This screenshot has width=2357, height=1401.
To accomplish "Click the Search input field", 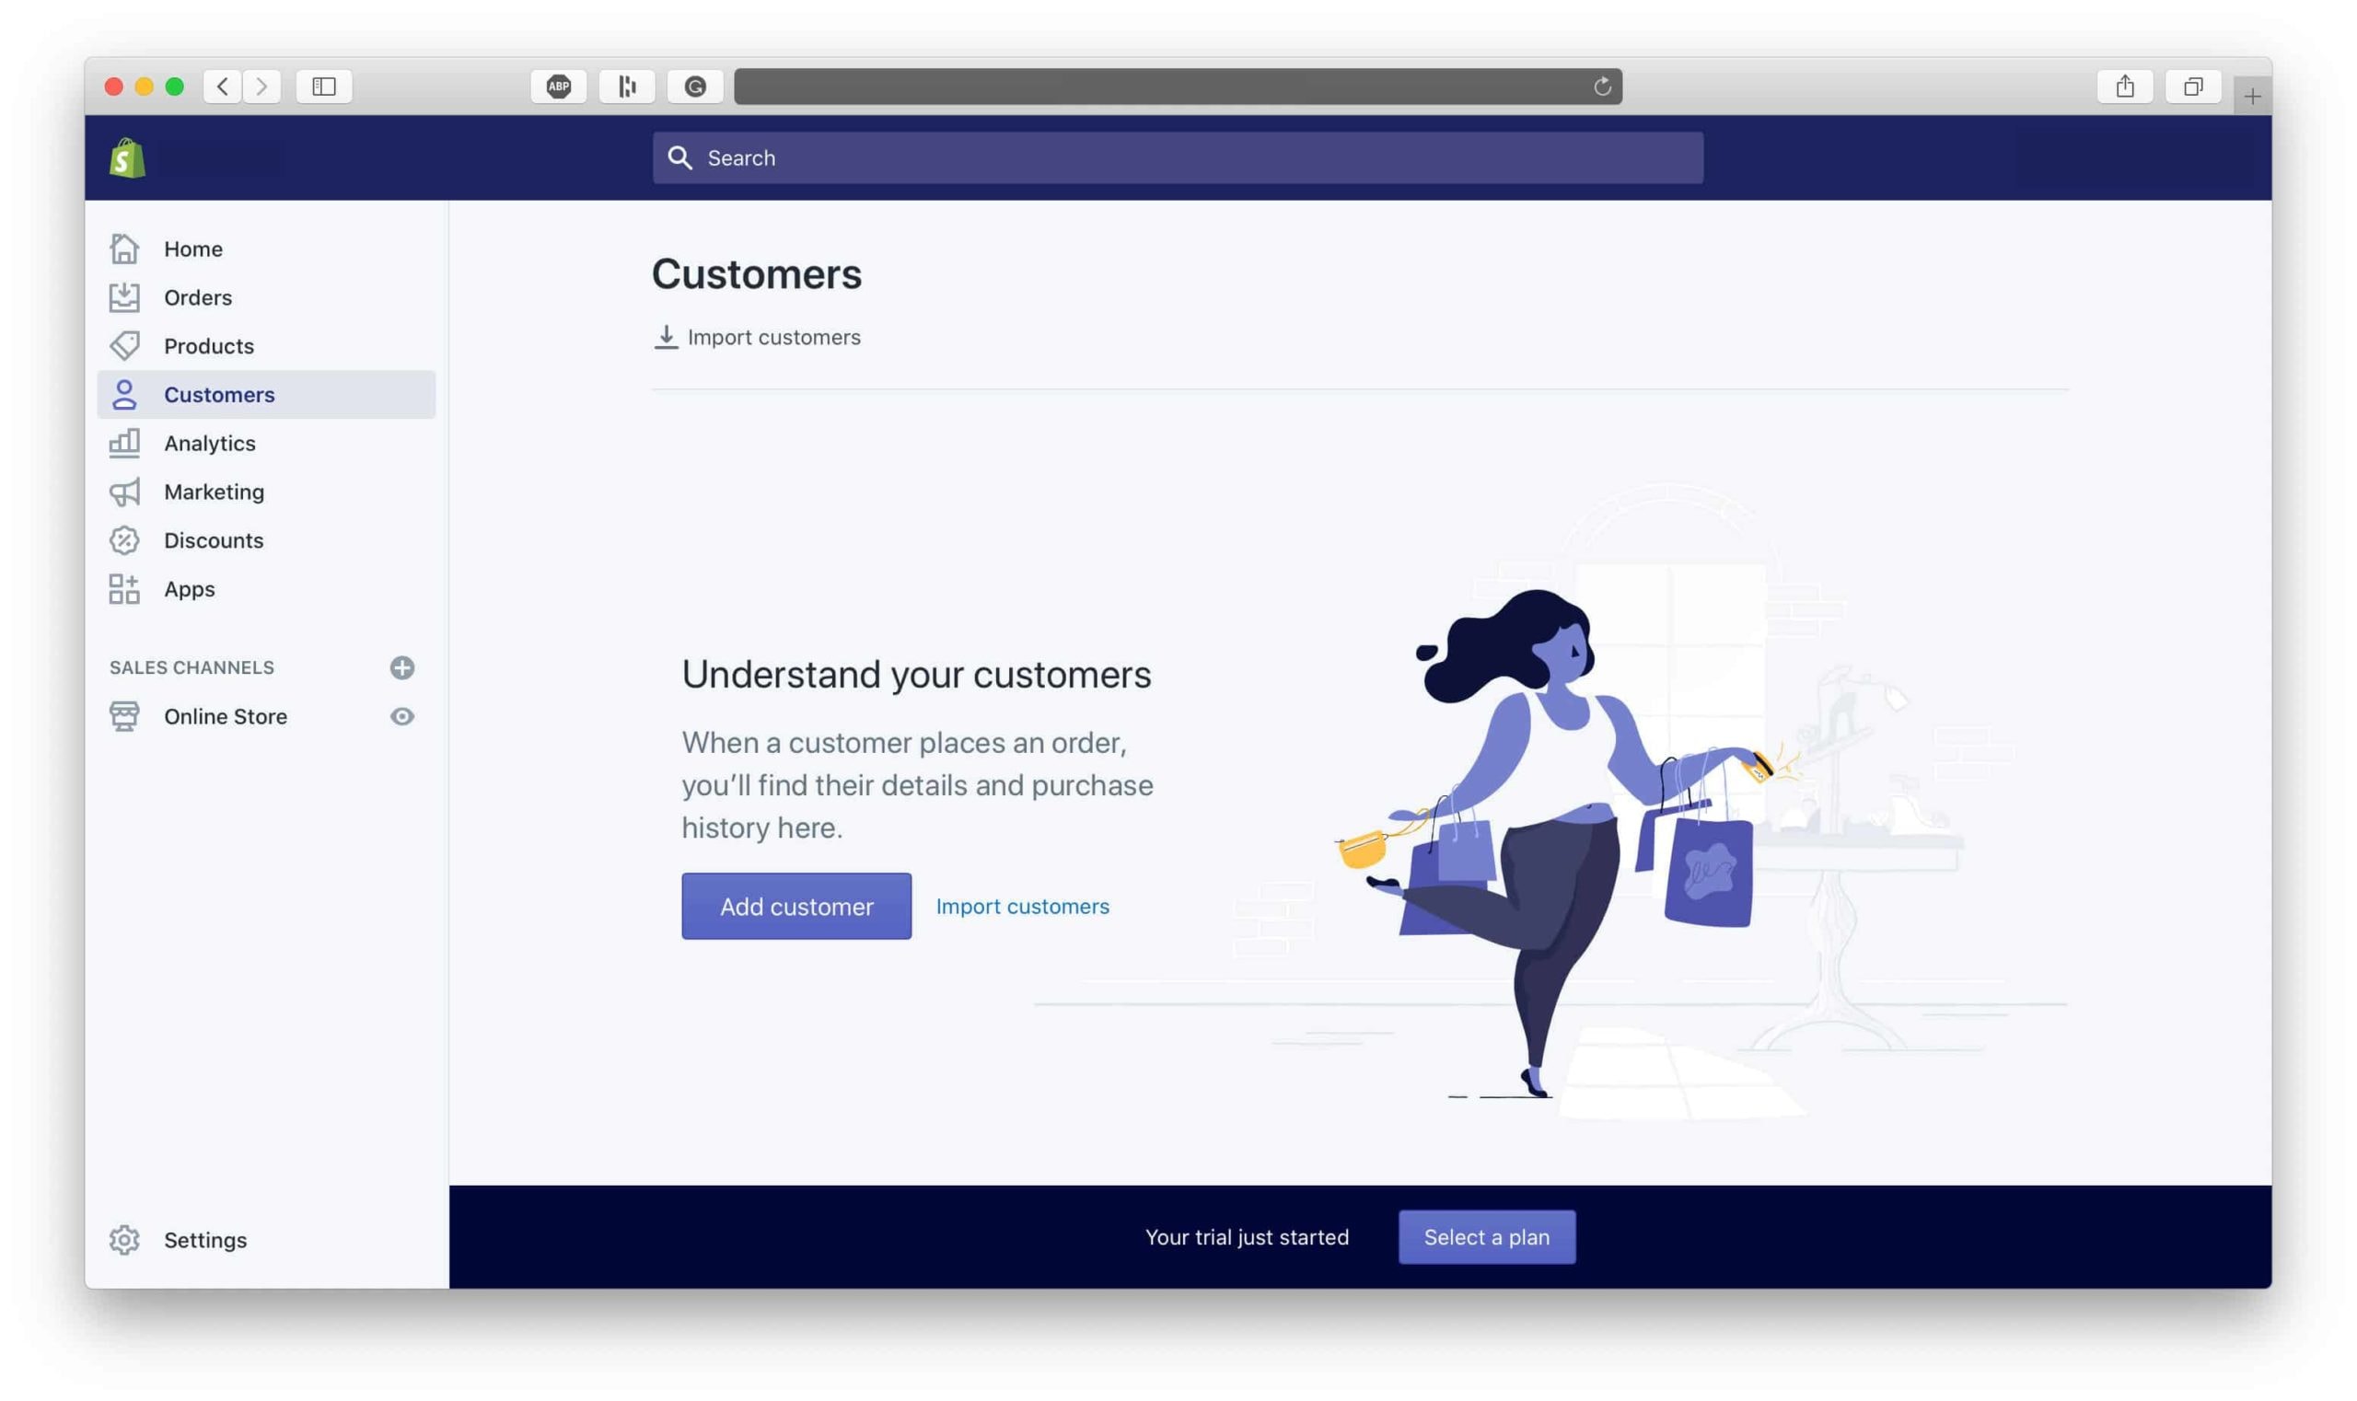I will [x=1178, y=156].
